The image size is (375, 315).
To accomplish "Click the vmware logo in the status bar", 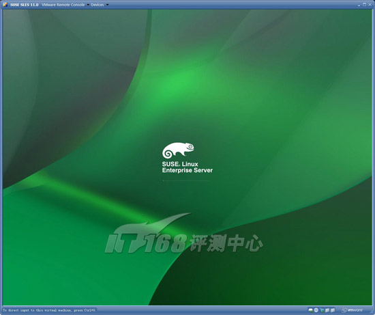I will coord(352,310).
